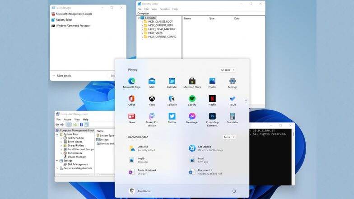Expand More details in Task Manager
This screenshot has width=354, height=199.
coord(61,76)
